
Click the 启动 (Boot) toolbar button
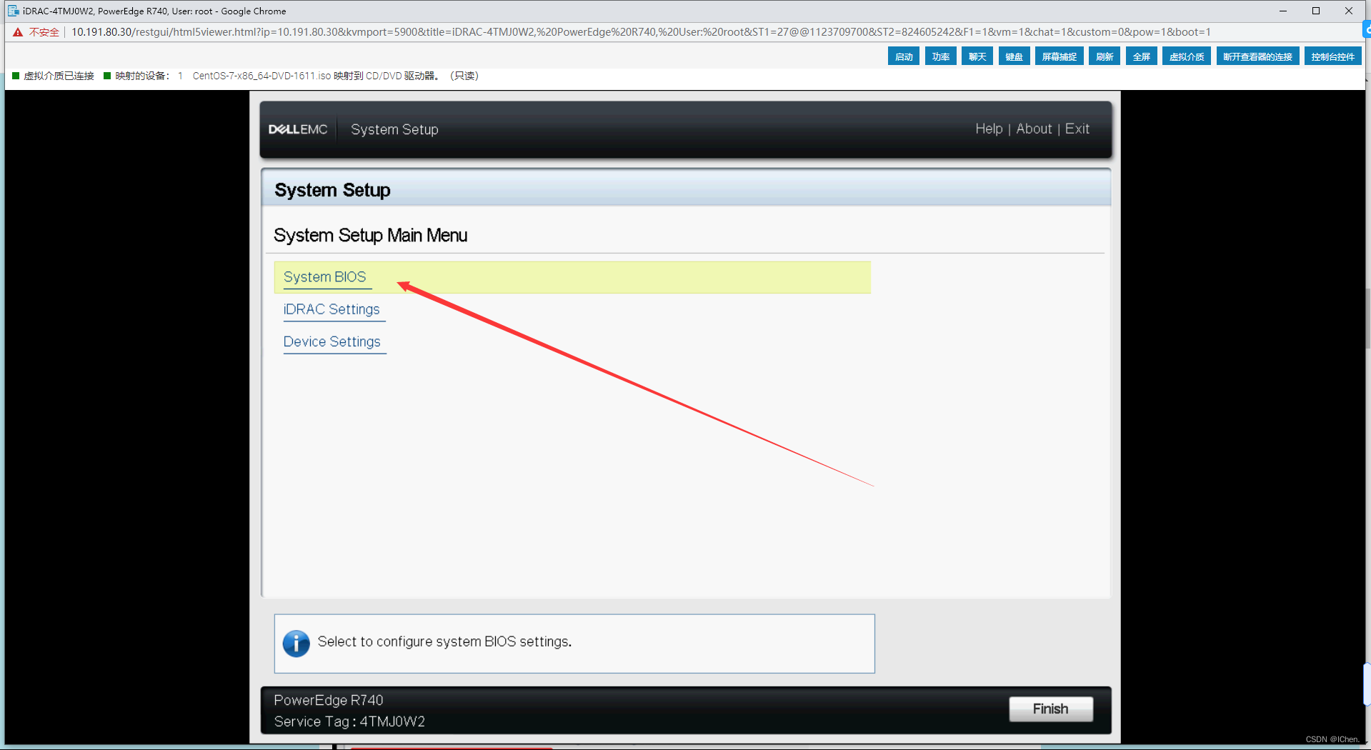coord(904,56)
